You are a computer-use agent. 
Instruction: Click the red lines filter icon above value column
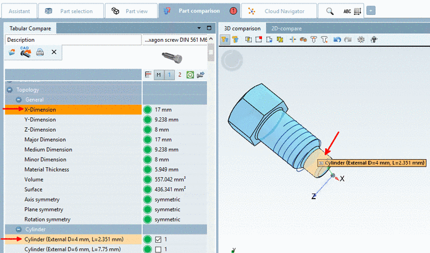(148, 75)
